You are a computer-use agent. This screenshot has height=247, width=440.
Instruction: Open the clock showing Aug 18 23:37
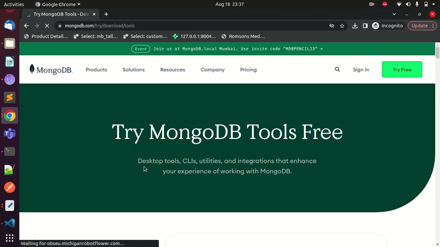229,4
